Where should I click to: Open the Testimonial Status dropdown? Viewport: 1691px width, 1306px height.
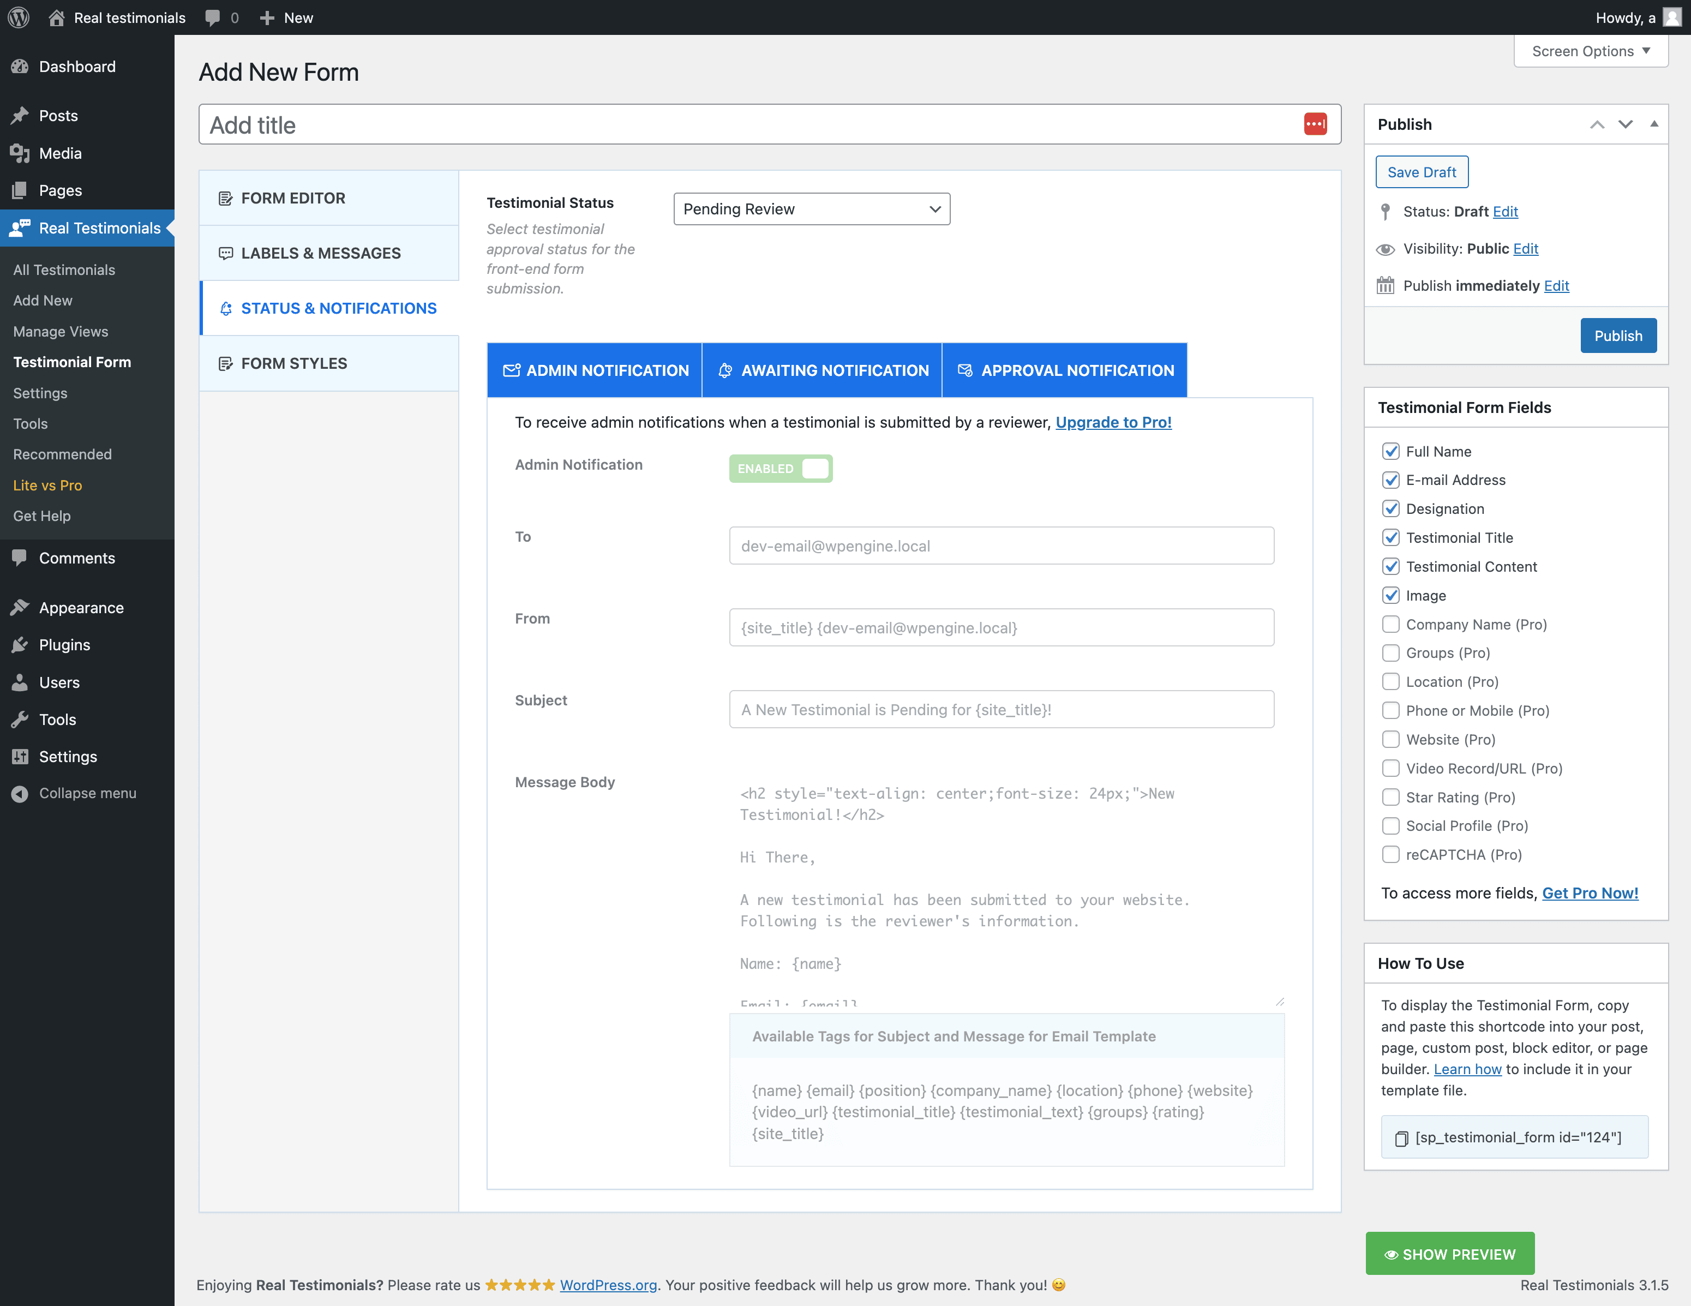click(x=812, y=209)
